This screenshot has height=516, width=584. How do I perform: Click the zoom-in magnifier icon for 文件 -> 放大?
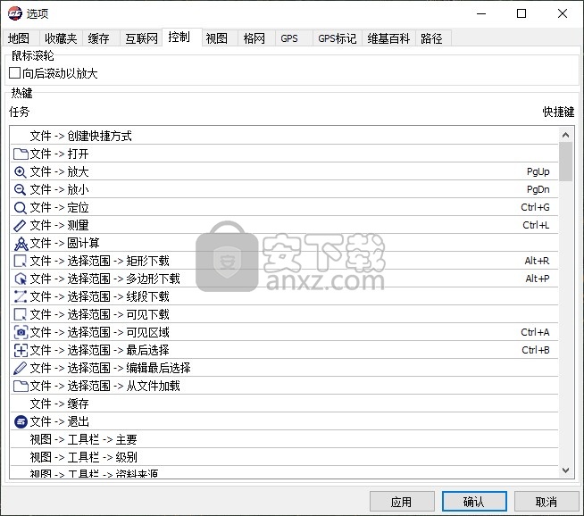pos(21,172)
